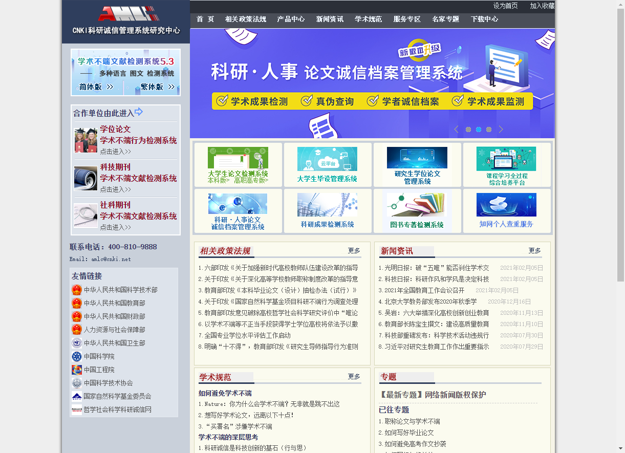Click 点击进入>> under 学位论文
The image size is (625, 453).
[x=116, y=152]
